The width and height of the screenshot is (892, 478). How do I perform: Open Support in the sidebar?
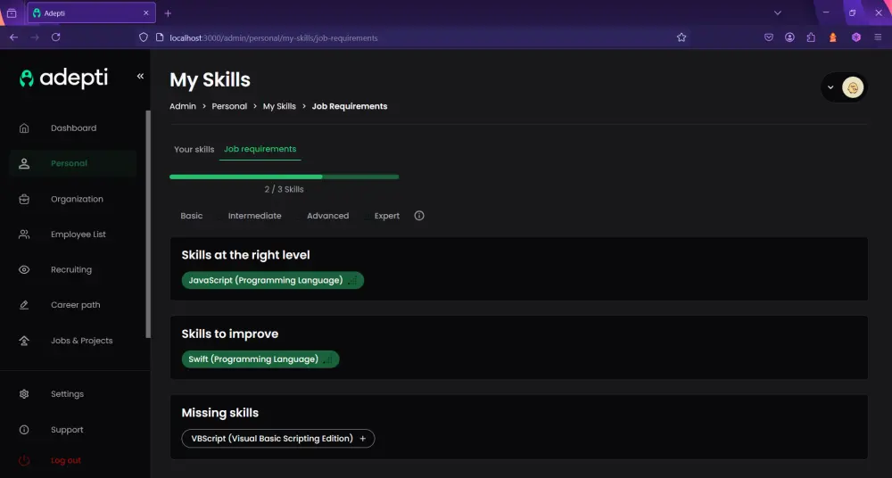click(x=73, y=430)
